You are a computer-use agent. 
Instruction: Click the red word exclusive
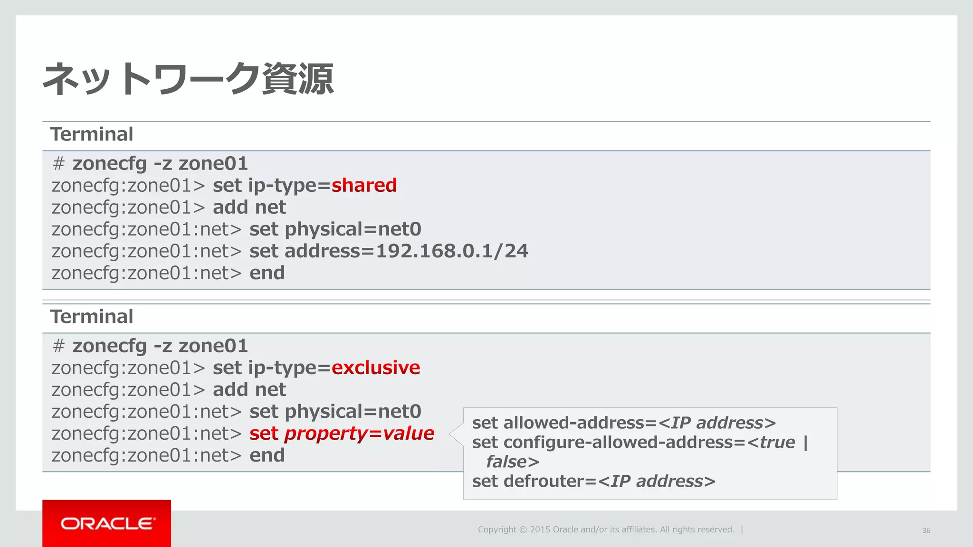pos(376,368)
